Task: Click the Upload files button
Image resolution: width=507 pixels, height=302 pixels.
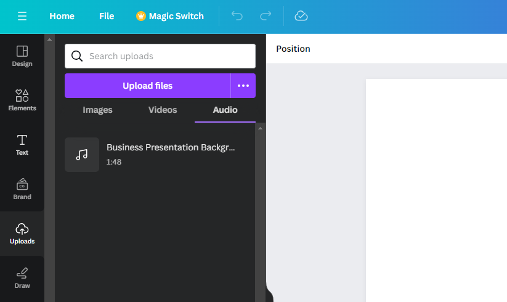Action: (147, 86)
